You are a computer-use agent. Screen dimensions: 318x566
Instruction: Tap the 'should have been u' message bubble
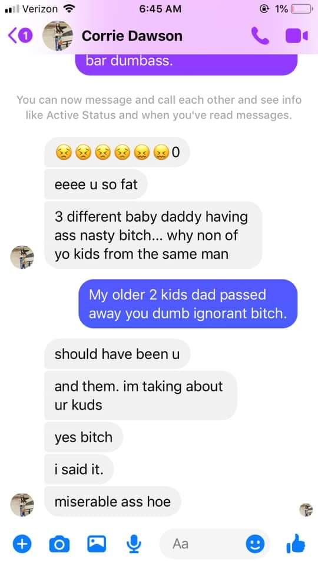click(117, 354)
